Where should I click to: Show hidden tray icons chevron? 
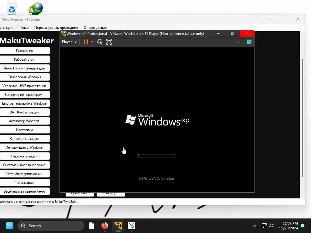(255, 226)
